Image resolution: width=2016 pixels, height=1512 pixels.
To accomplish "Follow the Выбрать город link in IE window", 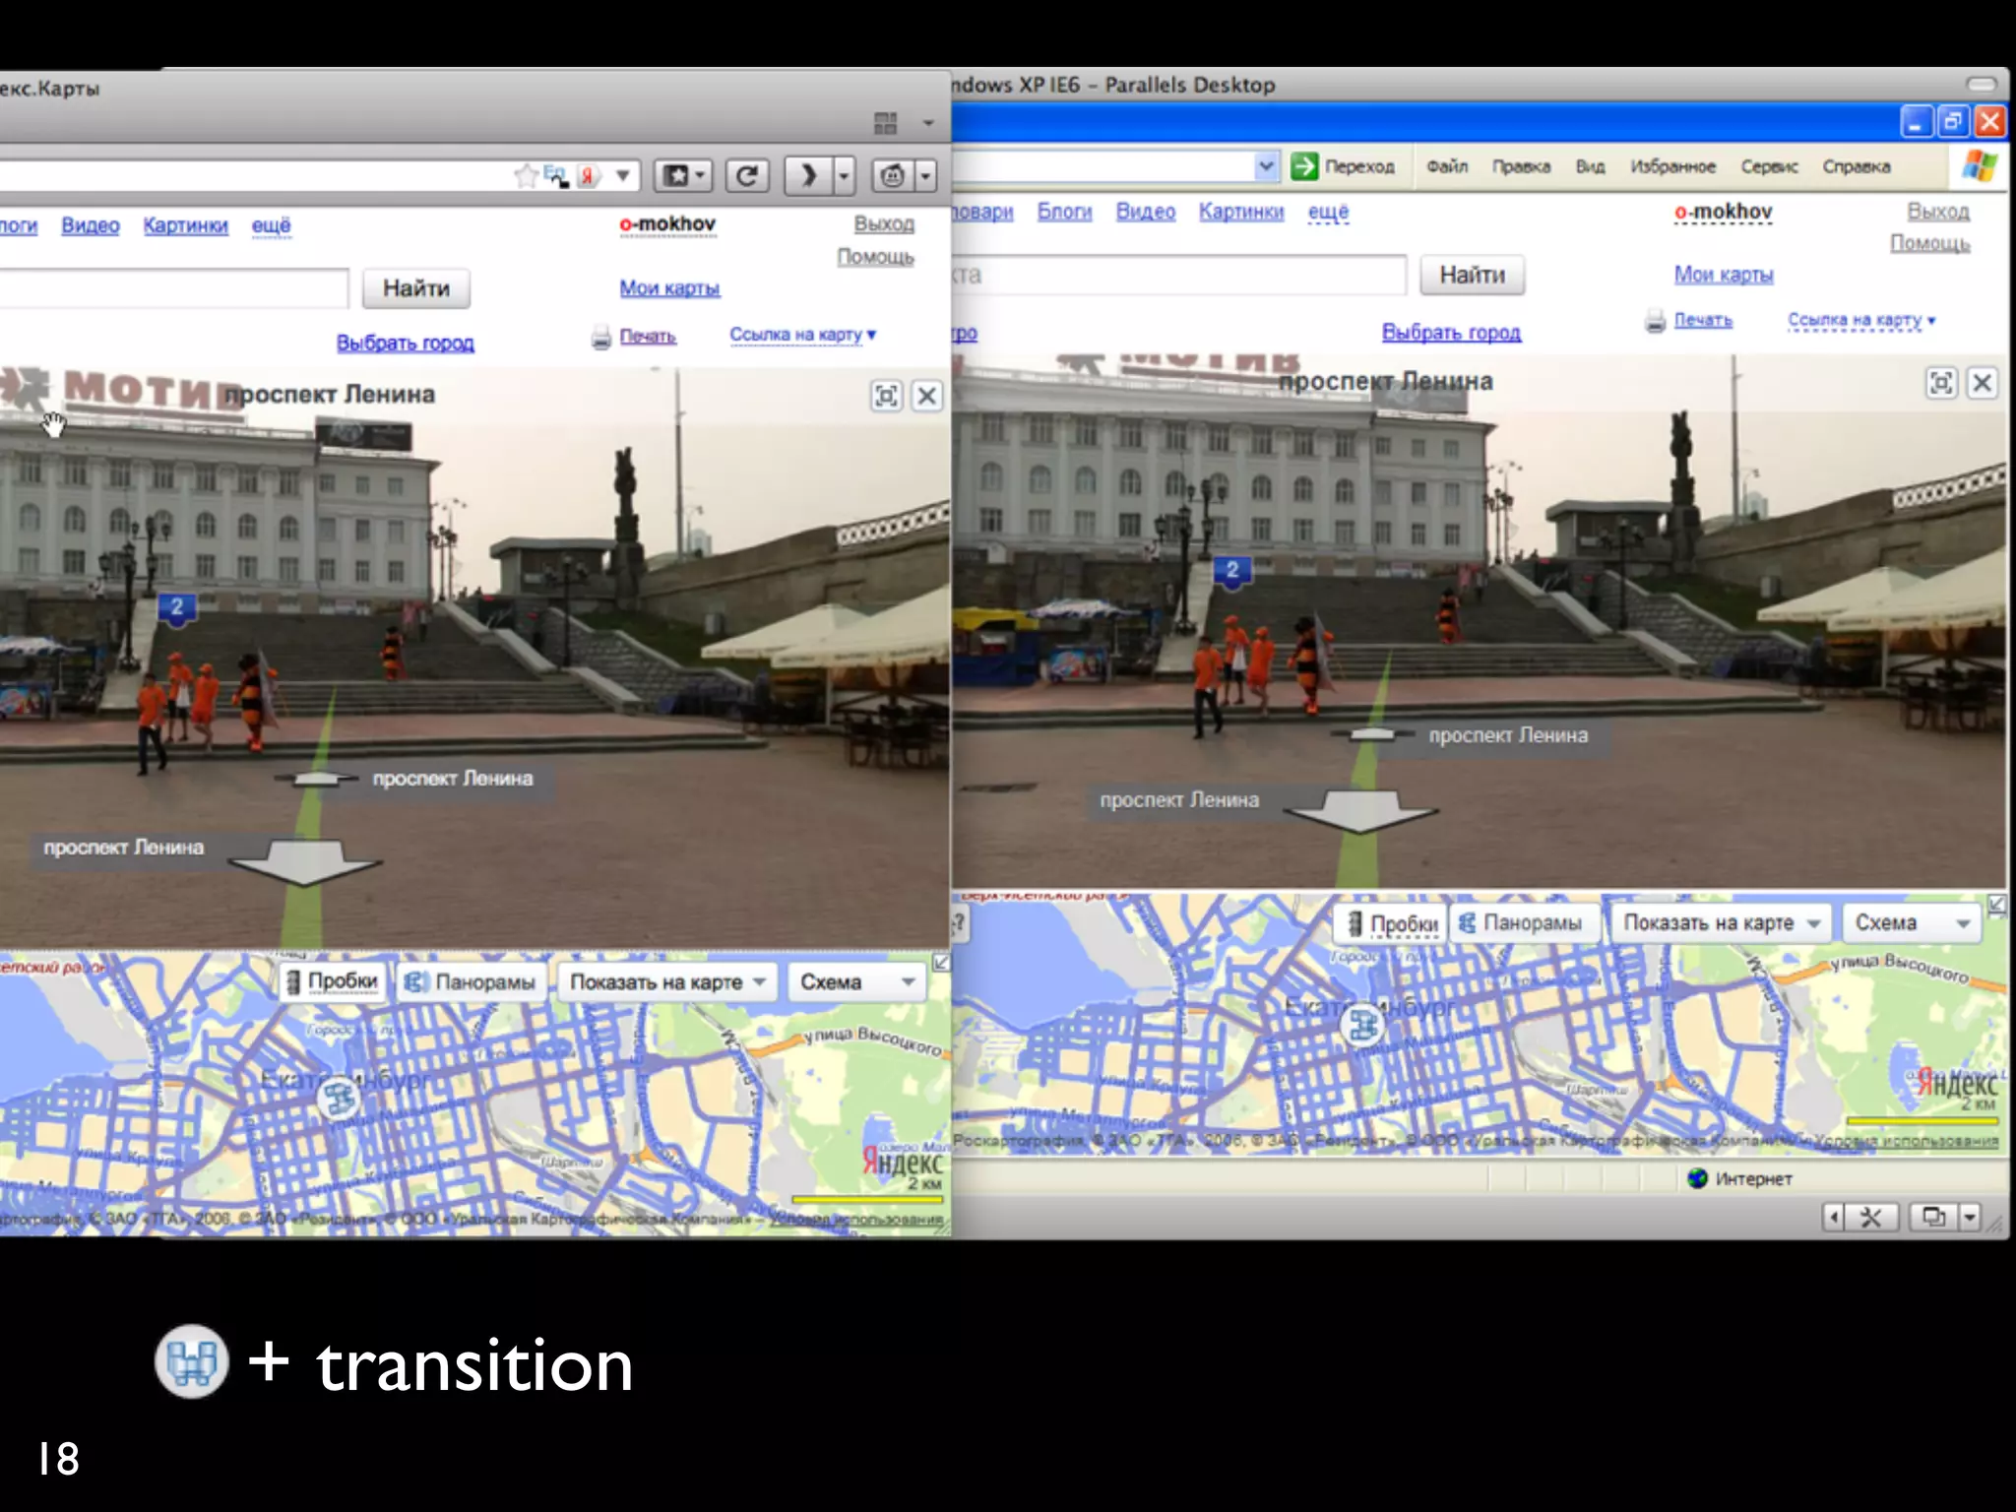I will tap(1451, 333).
